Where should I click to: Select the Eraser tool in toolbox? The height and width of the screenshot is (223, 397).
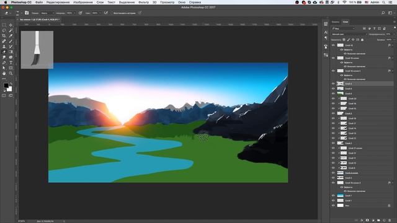click(4, 52)
